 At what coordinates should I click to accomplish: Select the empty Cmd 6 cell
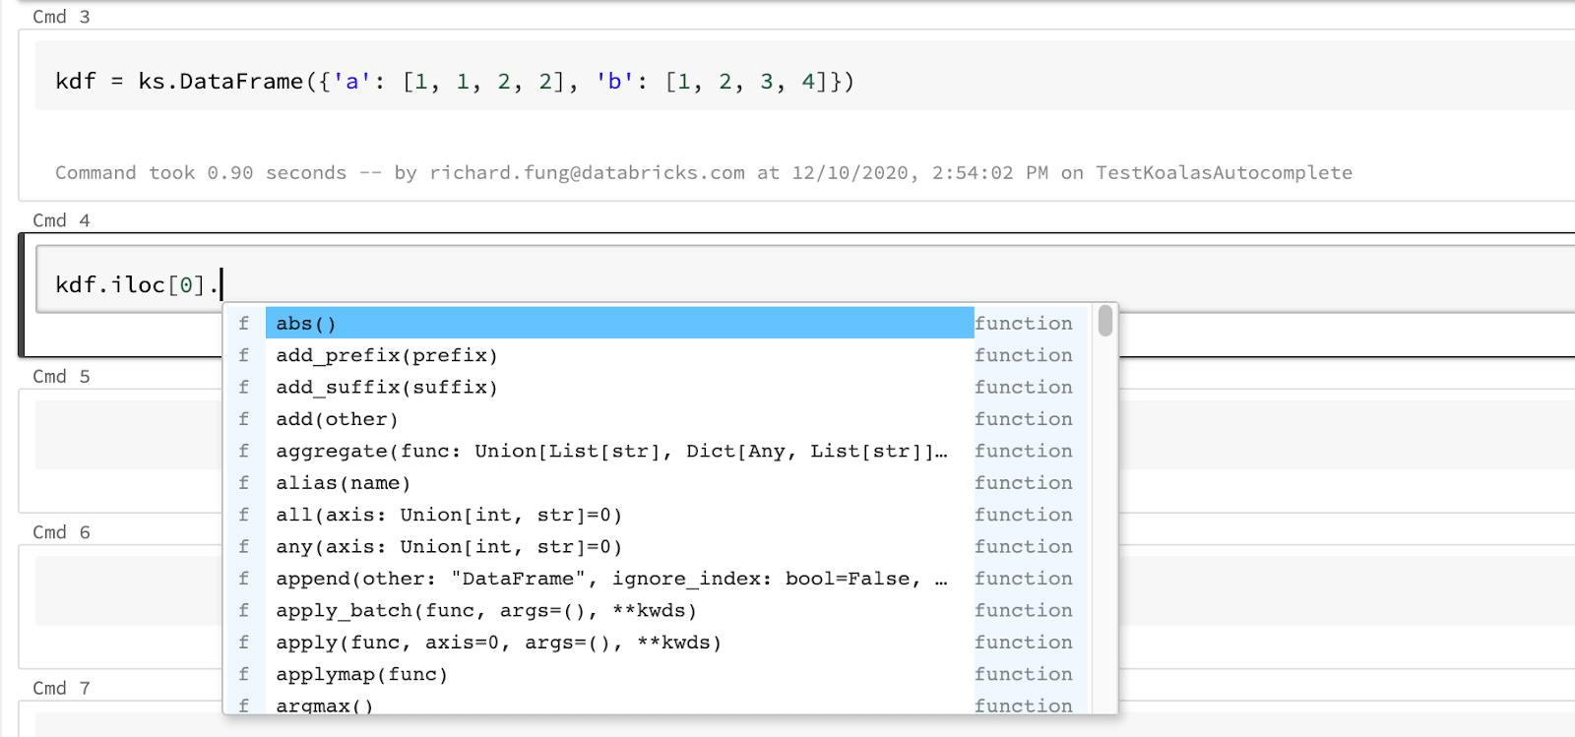coord(128,590)
